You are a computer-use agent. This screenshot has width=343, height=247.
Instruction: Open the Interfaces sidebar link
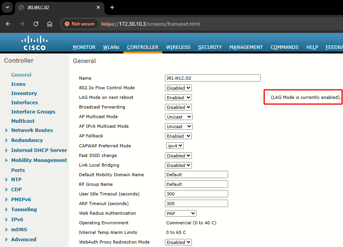coord(25,102)
